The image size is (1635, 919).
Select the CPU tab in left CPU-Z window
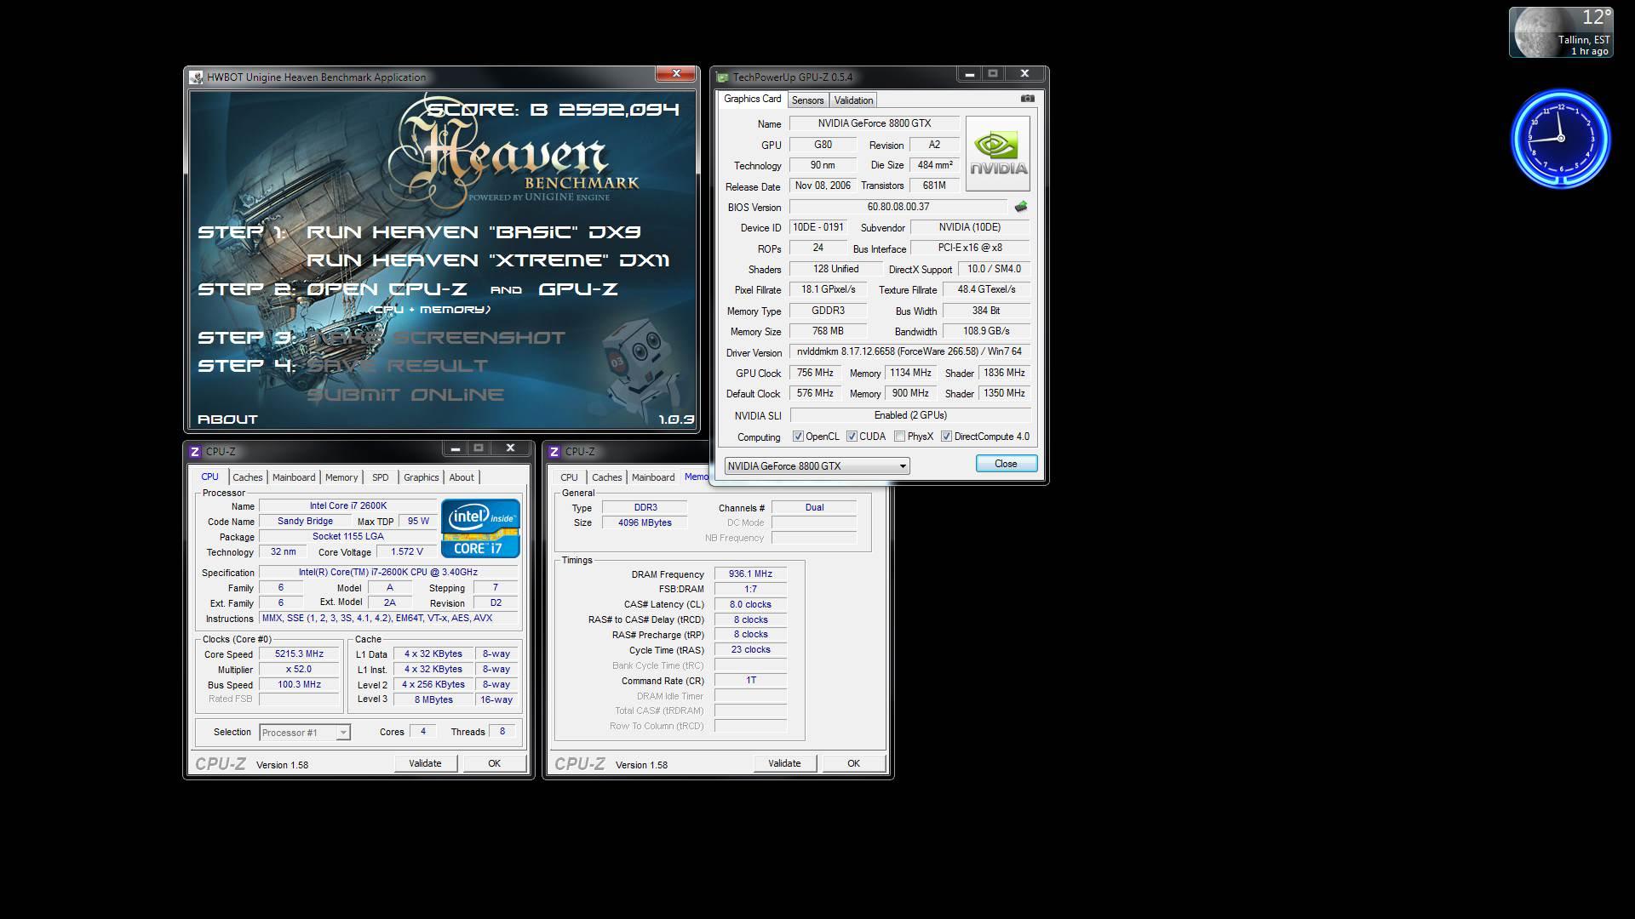tap(209, 477)
